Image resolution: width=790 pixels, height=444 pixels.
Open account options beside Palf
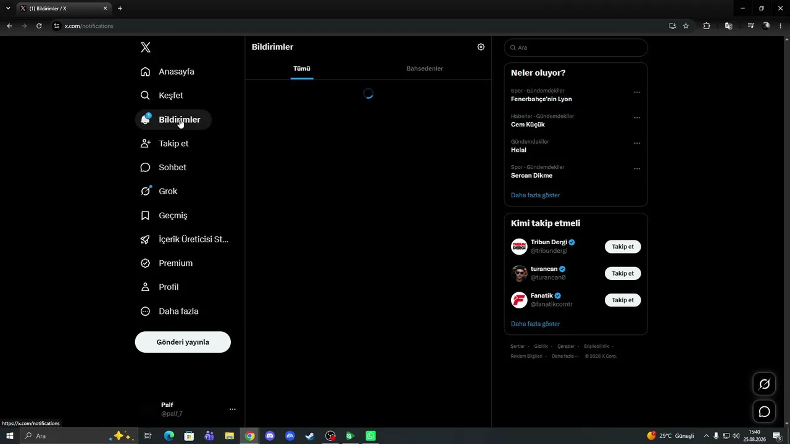pyautogui.click(x=233, y=409)
